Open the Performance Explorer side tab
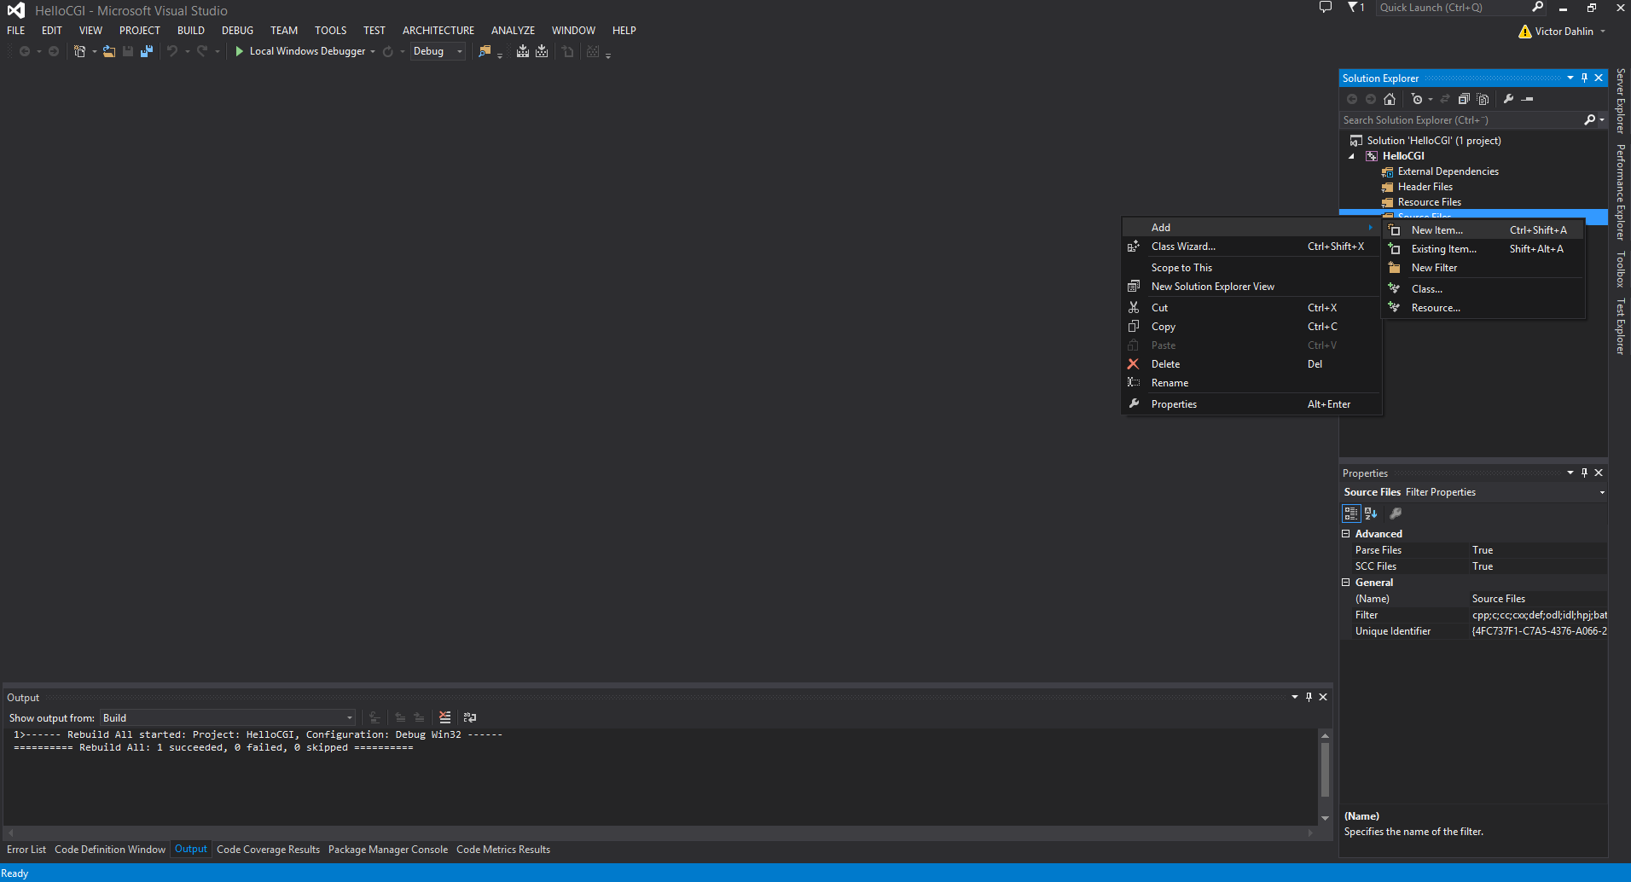The height and width of the screenshot is (882, 1631). pyautogui.click(x=1621, y=192)
